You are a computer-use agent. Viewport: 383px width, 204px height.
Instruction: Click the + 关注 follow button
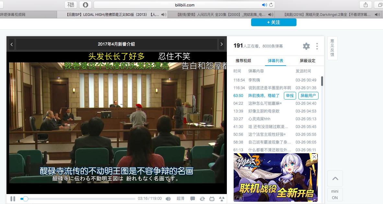tap(273, 22)
